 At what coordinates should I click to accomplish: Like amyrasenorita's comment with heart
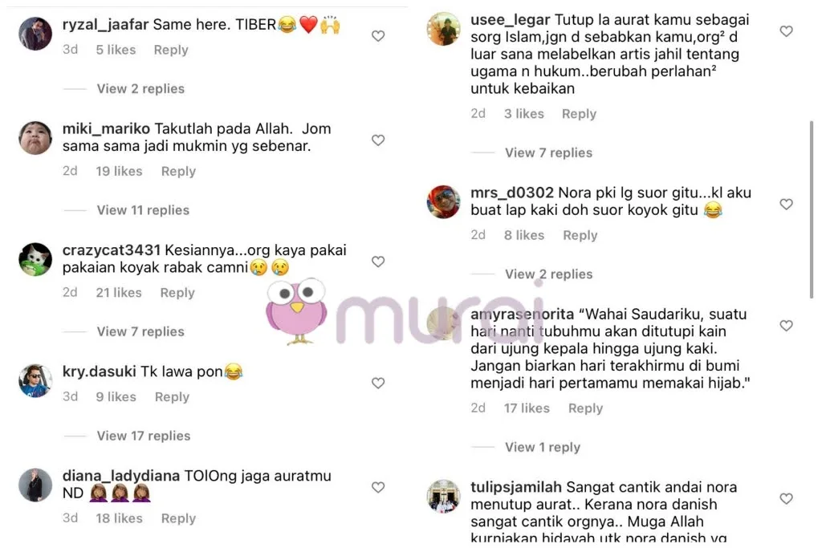(x=786, y=325)
